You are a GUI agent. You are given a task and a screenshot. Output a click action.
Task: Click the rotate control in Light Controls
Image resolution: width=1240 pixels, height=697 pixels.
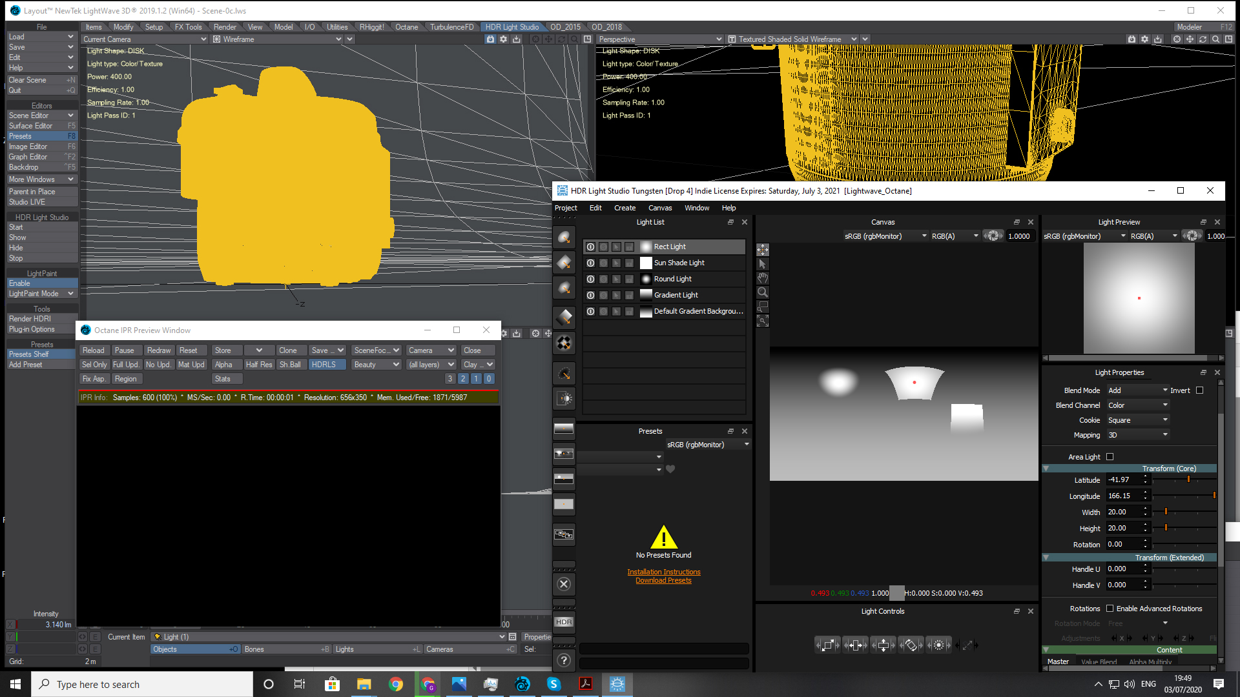pos(911,645)
